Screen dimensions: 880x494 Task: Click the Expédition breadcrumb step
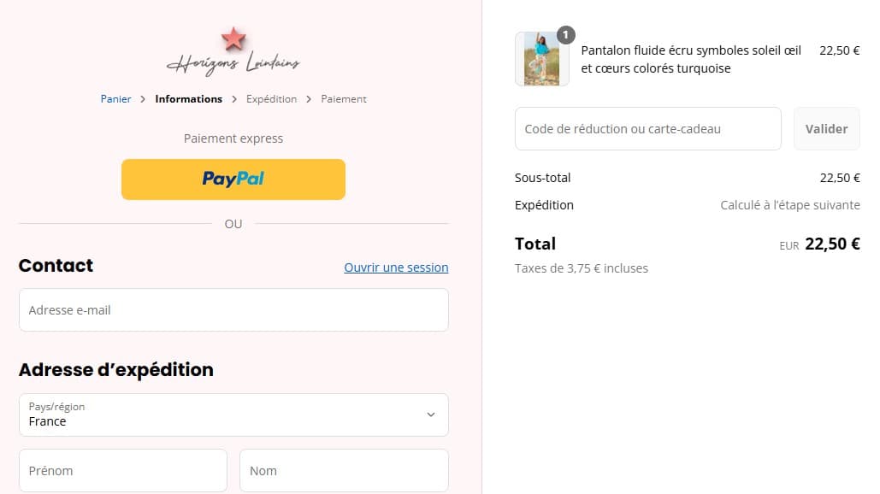pos(271,99)
